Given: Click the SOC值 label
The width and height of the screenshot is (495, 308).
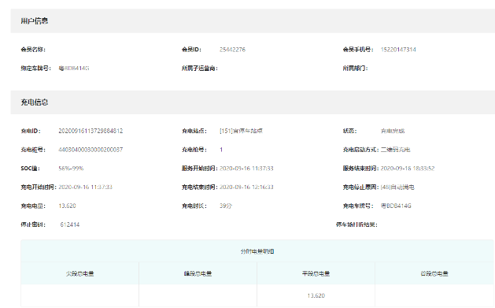Looking at the screenshot, I should coord(31,169).
